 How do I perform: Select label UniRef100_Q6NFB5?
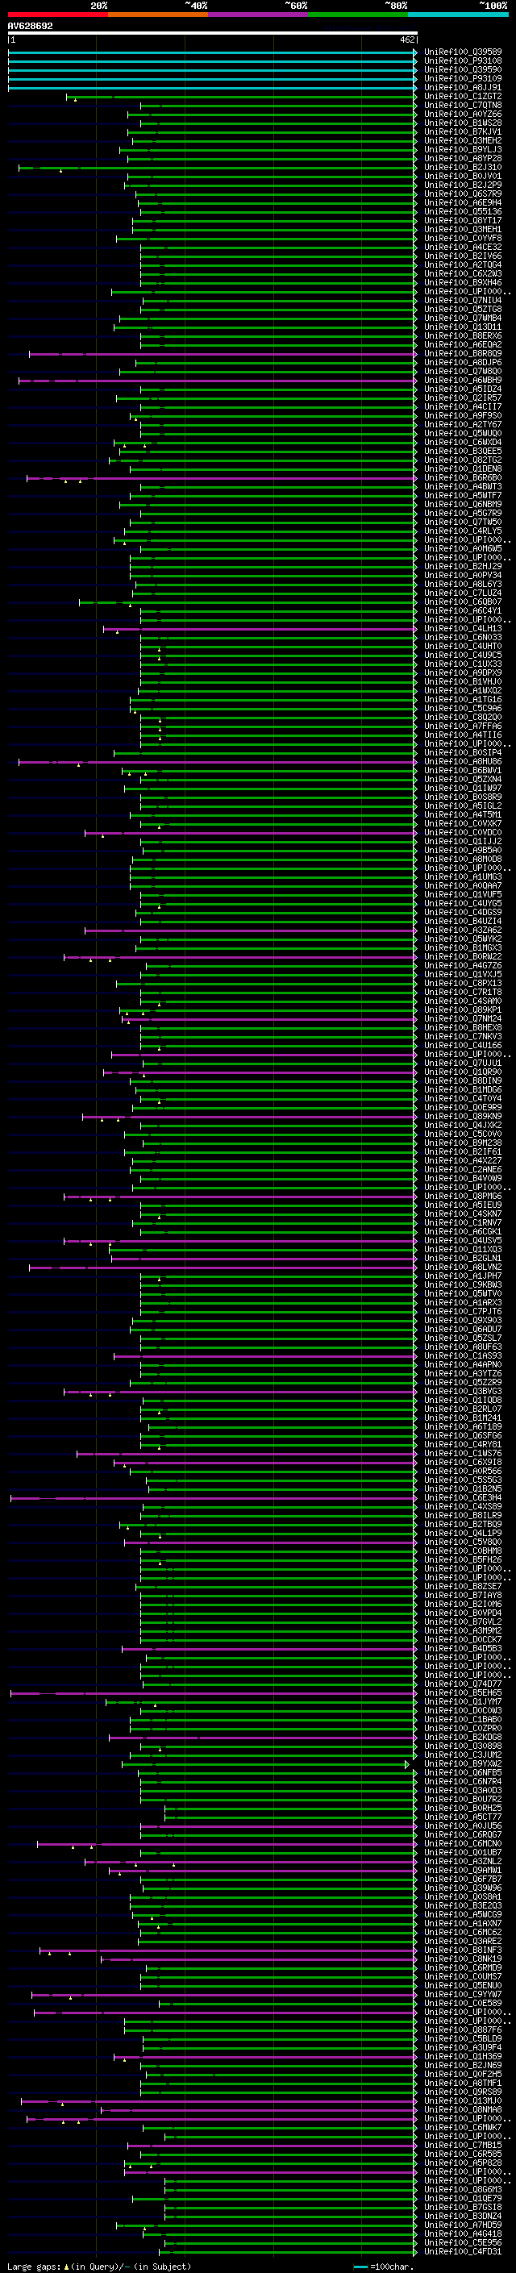coord(463,1773)
